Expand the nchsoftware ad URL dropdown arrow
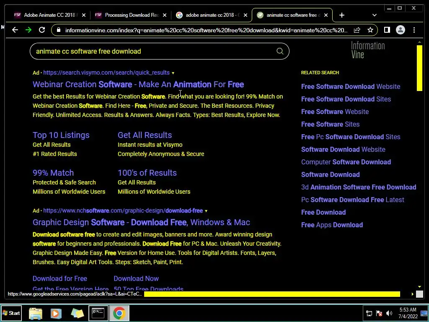Viewport: 429px width, 322px height. 206,211
